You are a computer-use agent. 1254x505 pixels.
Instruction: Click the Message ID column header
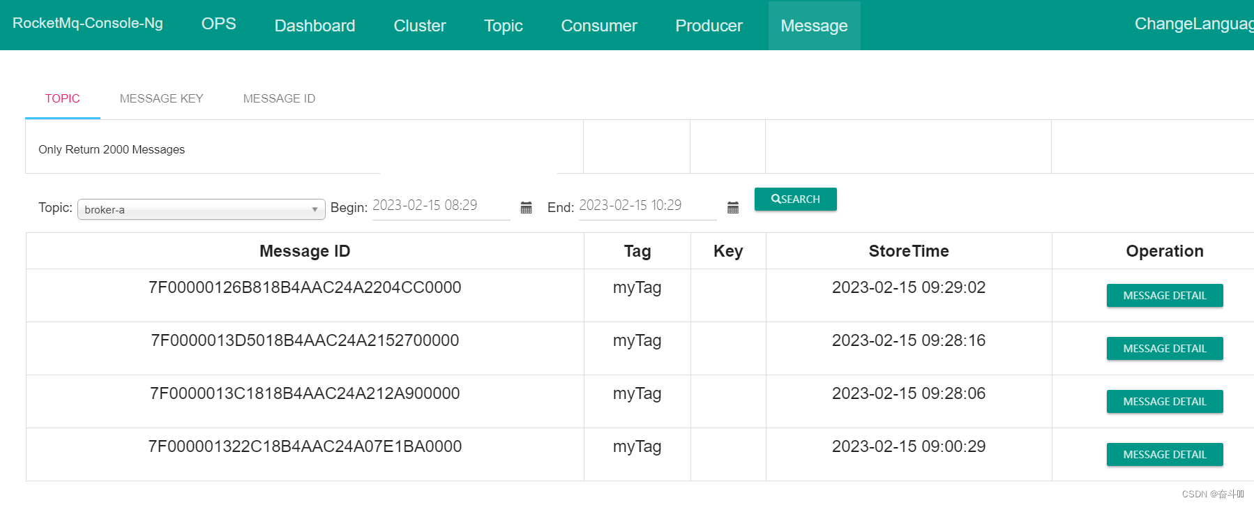click(305, 251)
